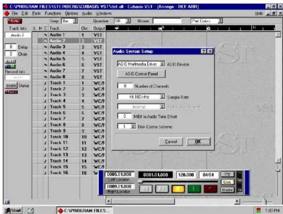Click the dark red record transport button
Viewport: 283px width, 214px height.
coord(210,189)
